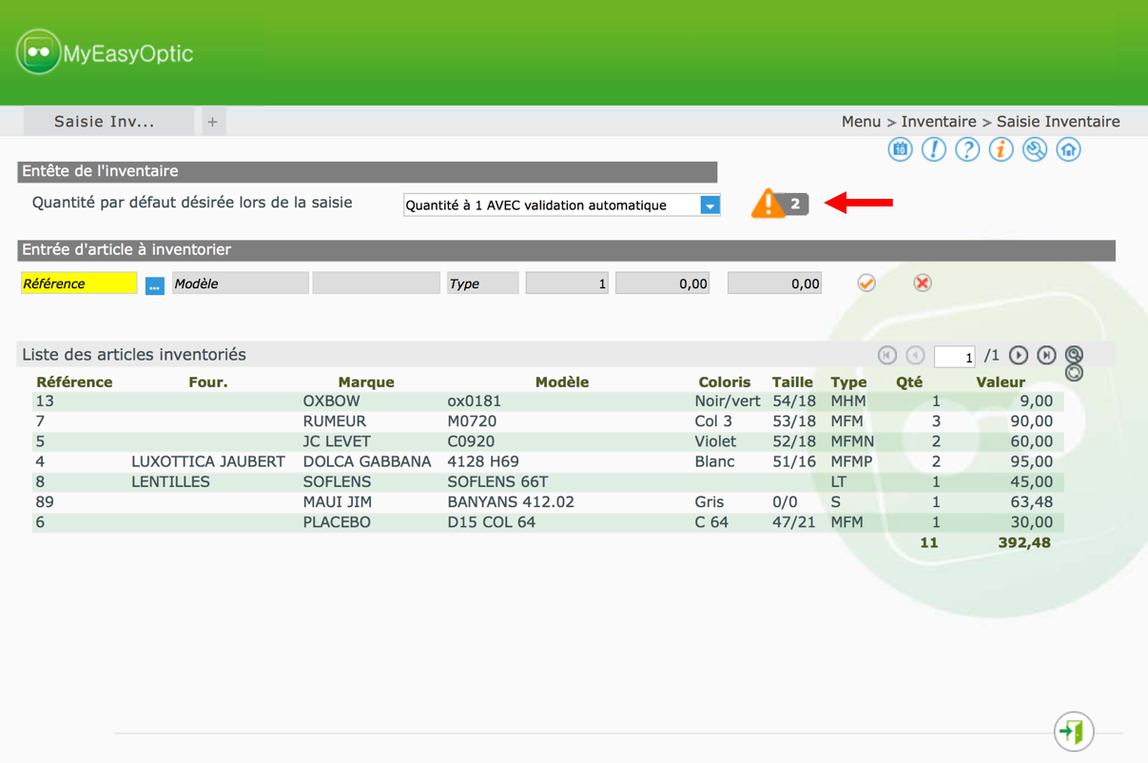This screenshot has height=763, width=1148.
Task: Validate the entry with orange checkmark
Action: point(866,283)
